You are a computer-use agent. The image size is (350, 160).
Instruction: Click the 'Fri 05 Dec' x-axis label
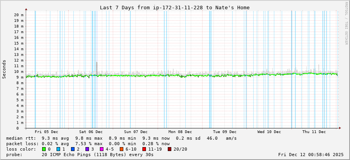tap(46, 132)
